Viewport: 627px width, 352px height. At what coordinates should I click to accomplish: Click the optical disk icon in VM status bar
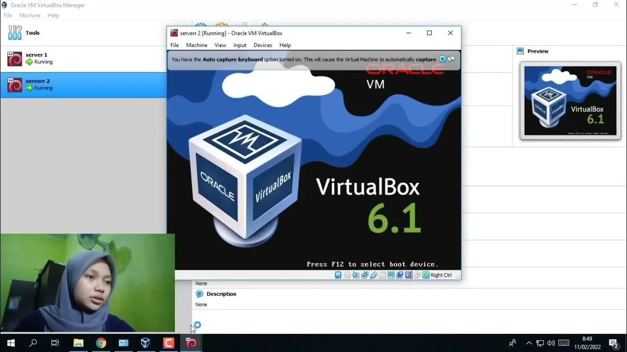347,275
